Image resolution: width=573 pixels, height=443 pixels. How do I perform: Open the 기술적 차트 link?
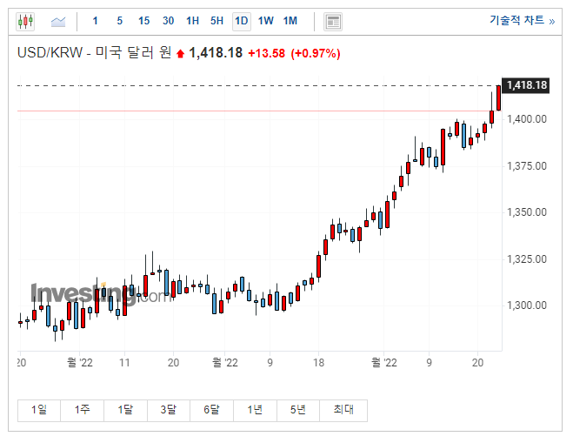pyautogui.click(x=523, y=21)
